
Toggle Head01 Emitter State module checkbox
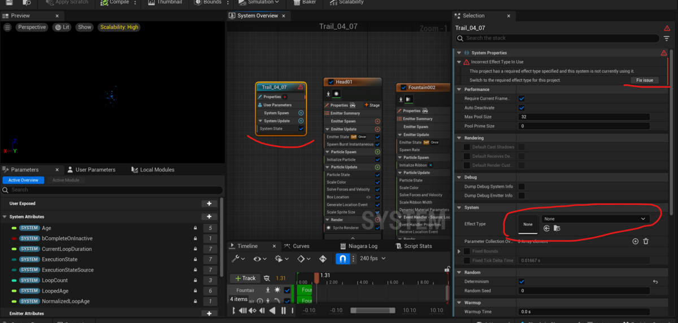click(x=377, y=136)
